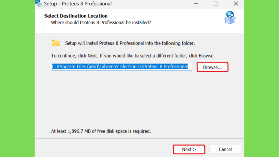Viewport: 279px width, 157px height.
Task: Click the greyed-out maximize window button
Action: [216, 4]
